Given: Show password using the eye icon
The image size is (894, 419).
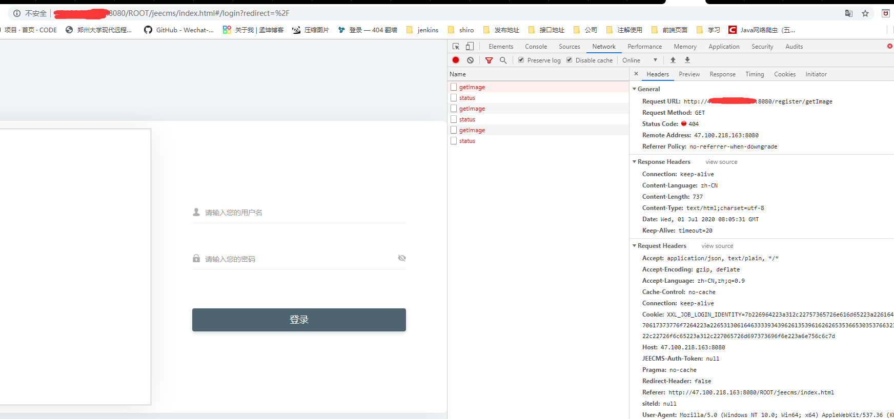Looking at the screenshot, I should coord(402,258).
